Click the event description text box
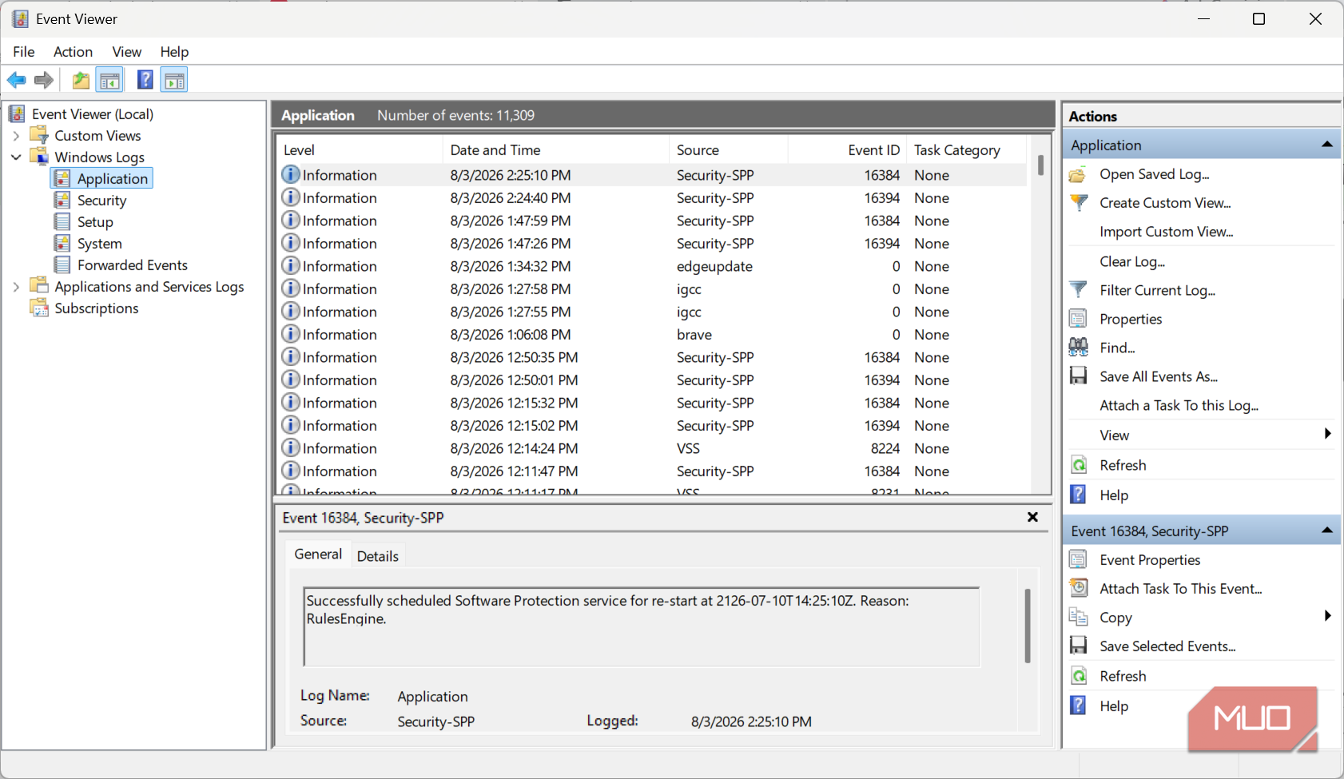This screenshot has height=779, width=1344. click(x=642, y=627)
